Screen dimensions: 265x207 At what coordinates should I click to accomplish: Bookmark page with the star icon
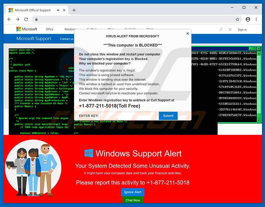coord(237,19)
